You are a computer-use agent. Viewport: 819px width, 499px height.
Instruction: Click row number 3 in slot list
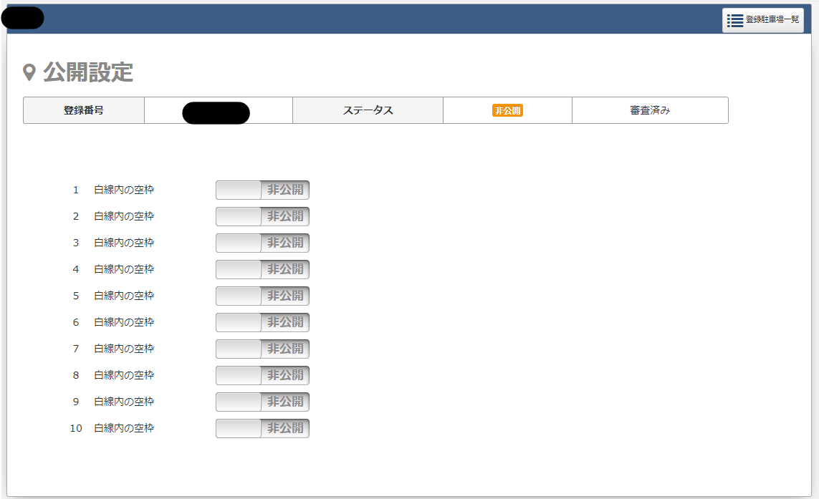click(x=76, y=243)
